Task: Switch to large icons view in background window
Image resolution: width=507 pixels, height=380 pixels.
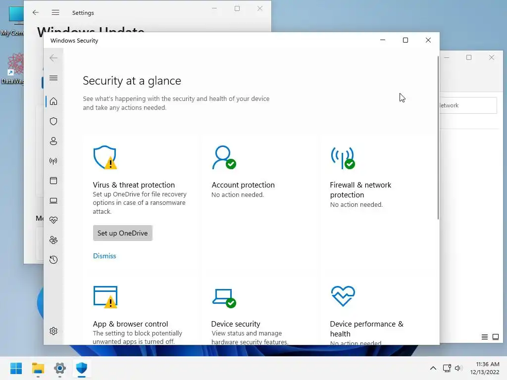Action: (495, 337)
